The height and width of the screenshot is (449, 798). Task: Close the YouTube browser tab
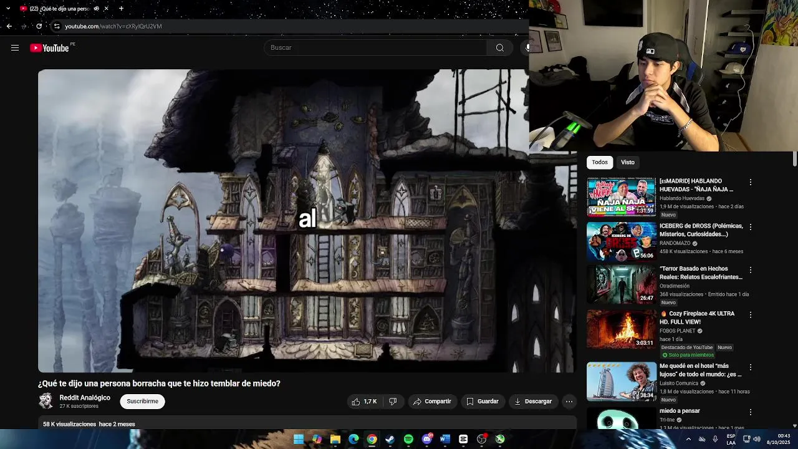pos(106,9)
